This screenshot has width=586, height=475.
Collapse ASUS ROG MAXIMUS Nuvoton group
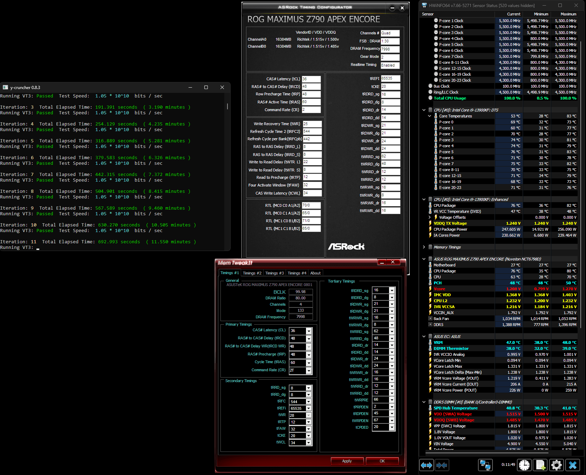tap(424, 259)
